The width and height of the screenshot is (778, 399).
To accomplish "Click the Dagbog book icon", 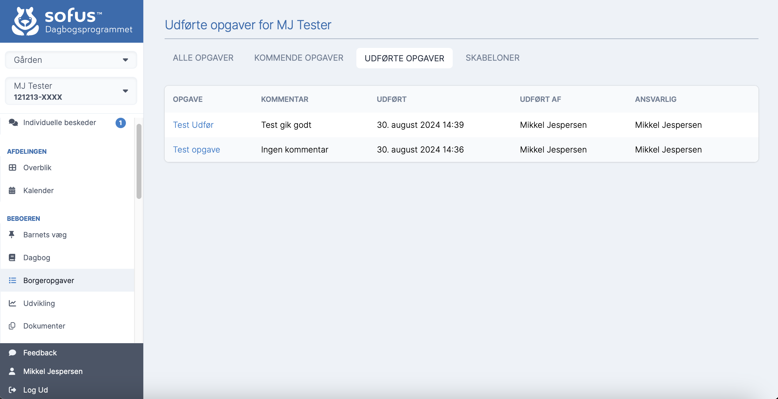I will [12, 258].
